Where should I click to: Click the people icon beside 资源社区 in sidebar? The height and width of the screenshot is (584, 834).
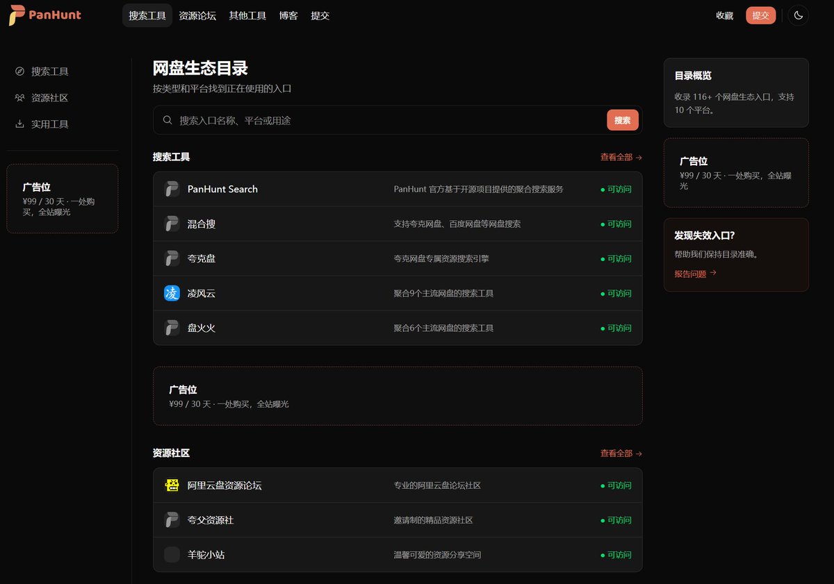[x=19, y=98]
